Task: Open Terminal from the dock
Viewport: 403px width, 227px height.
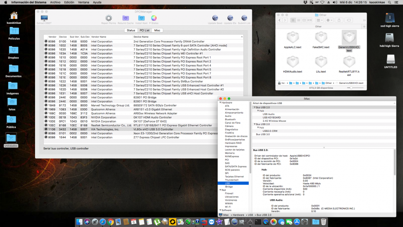Action: point(258,222)
